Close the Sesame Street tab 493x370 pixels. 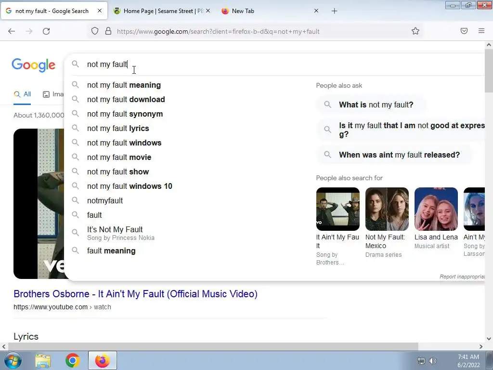pyautogui.click(x=208, y=11)
